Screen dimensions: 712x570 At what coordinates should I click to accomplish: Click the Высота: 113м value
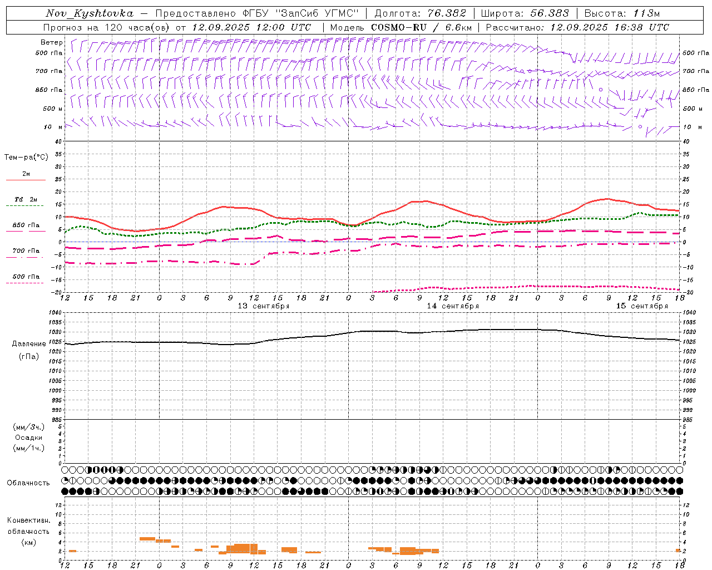pyautogui.click(x=622, y=13)
